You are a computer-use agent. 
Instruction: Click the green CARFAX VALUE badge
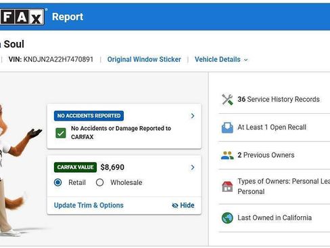pyautogui.click(x=75, y=167)
